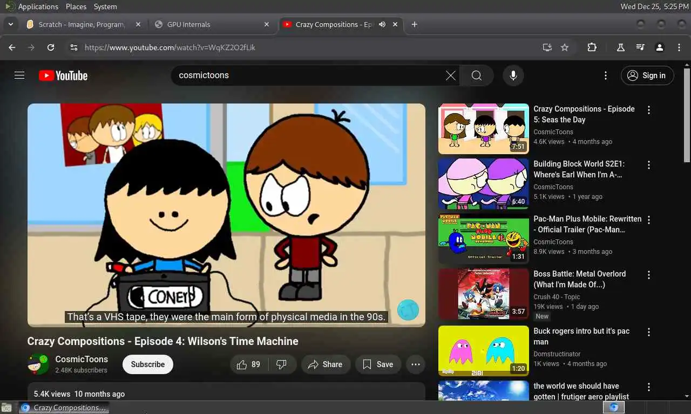Open Pac-Man Plus Mobile trailer thumbnail
This screenshot has height=414, width=691.
(x=484, y=239)
